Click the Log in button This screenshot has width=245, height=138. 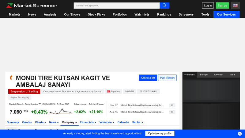point(208,6)
